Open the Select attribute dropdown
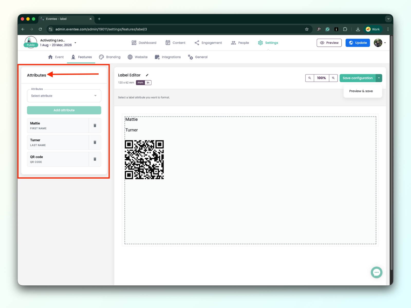The width and height of the screenshot is (411, 308). tap(64, 96)
